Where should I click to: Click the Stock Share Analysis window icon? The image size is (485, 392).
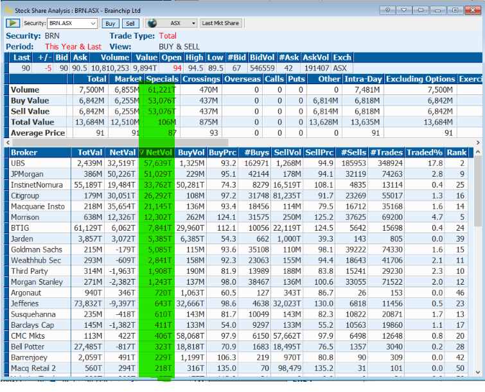click(8, 10)
